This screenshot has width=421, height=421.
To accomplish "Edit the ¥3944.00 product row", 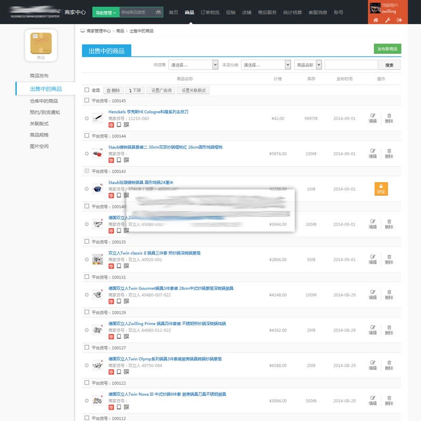I will click(x=373, y=224).
